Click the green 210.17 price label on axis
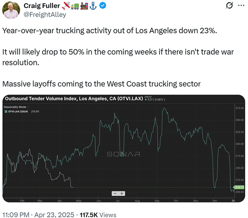This screenshot has height=218, width=248. 239,187
